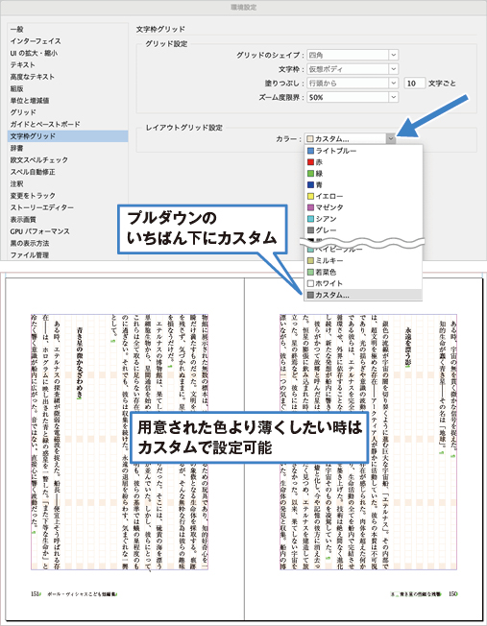
Task: Pick the ホワイト color entry
Action: pos(363,283)
